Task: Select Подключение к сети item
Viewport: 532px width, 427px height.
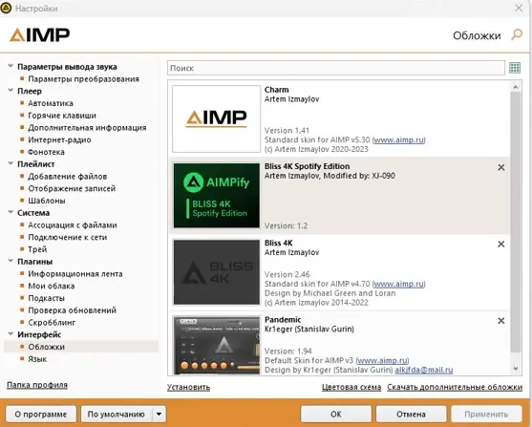Action: point(68,237)
